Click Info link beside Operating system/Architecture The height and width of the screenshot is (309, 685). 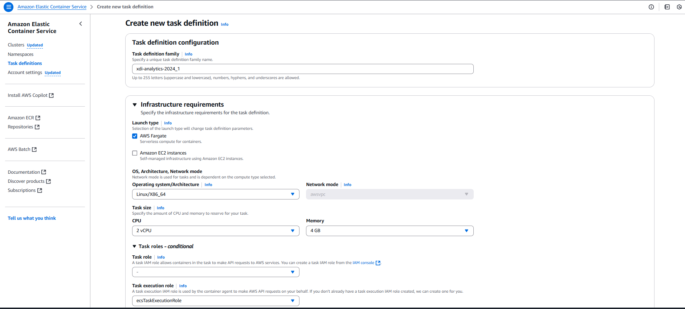[208, 185]
